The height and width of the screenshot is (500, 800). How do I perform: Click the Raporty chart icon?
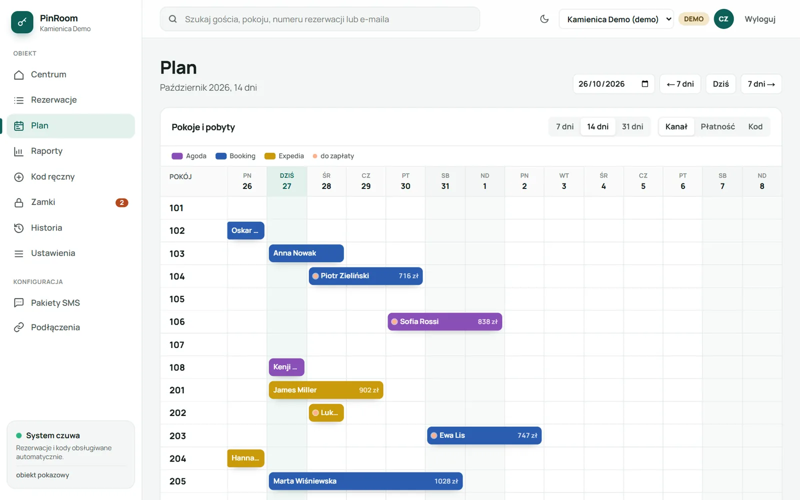pyautogui.click(x=19, y=151)
